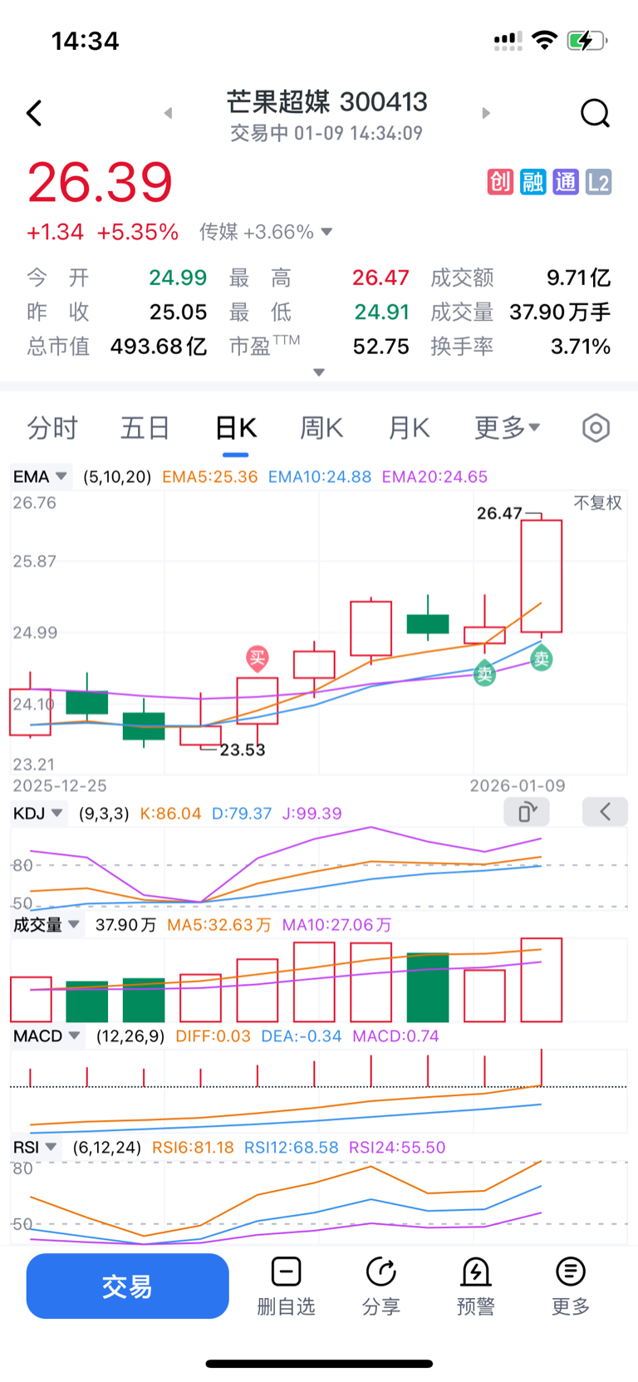
Task: Tap 总市值 493.68亿 figure
Action: tap(159, 347)
